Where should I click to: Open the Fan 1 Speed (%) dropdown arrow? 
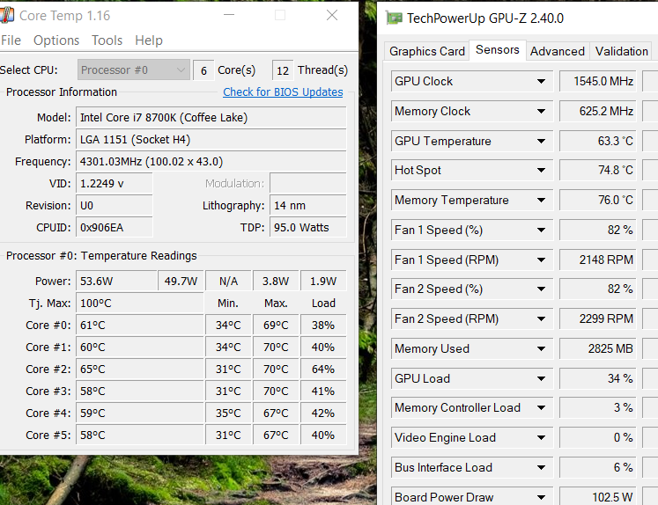pyautogui.click(x=542, y=230)
